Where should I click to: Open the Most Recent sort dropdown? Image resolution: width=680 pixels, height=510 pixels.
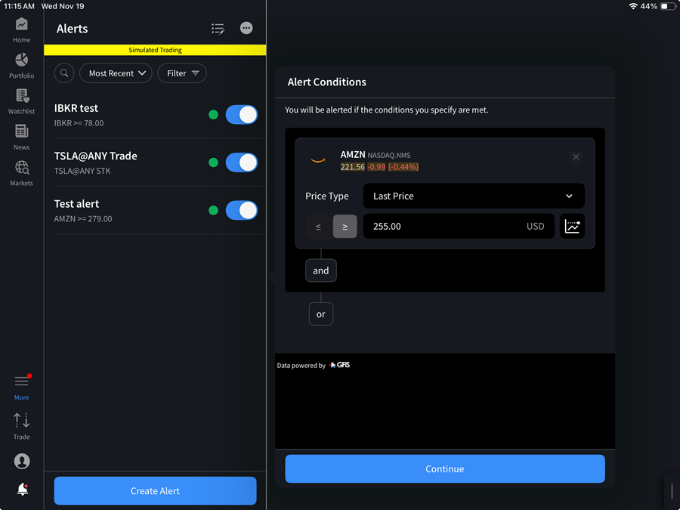[116, 73]
